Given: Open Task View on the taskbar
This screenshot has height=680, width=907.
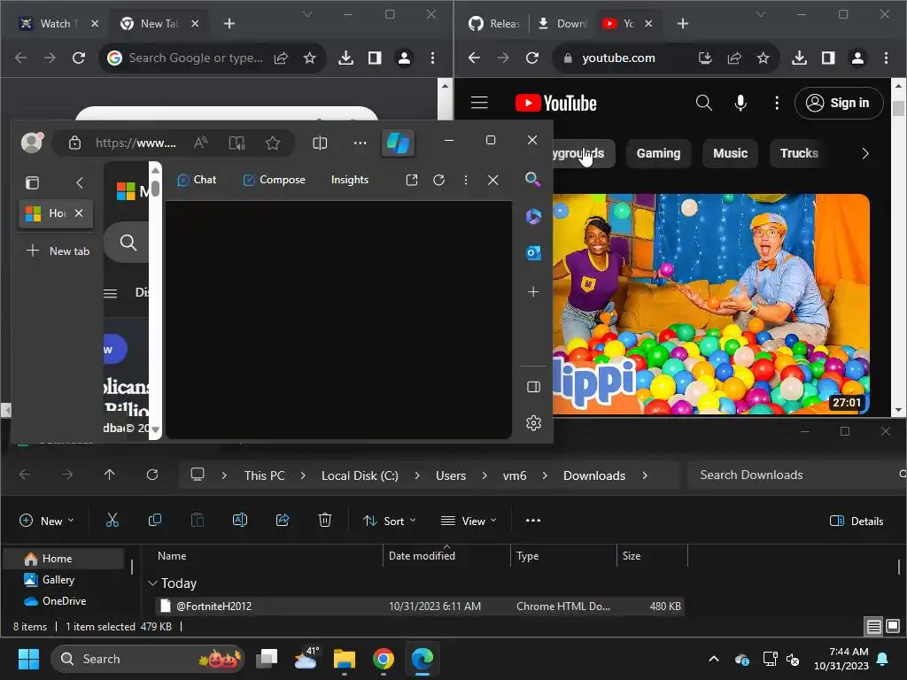Looking at the screenshot, I should pyautogui.click(x=267, y=659).
